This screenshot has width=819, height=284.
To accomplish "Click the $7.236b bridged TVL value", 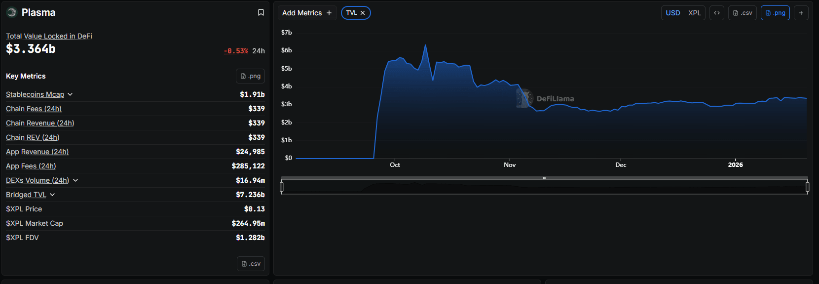I will coord(250,195).
